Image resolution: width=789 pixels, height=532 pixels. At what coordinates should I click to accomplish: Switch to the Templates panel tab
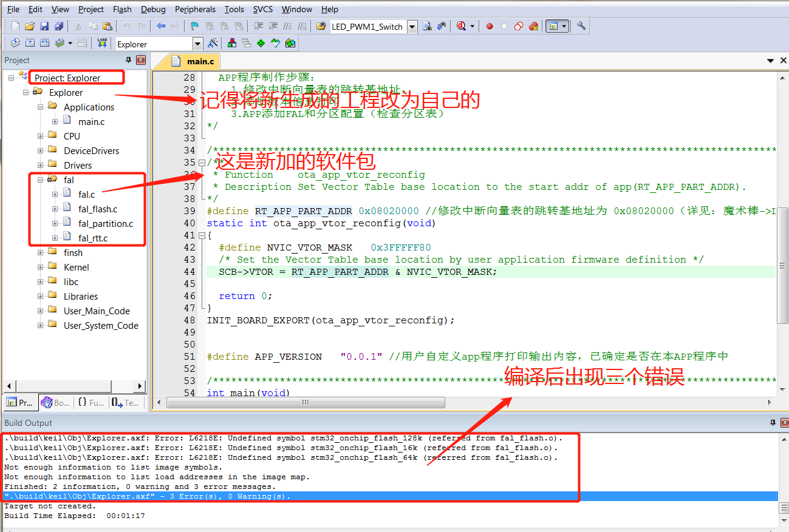(125, 402)
